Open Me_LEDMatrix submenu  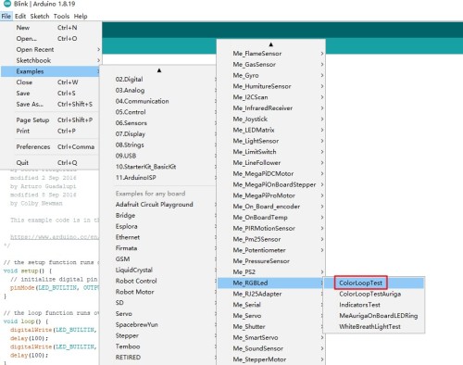pyautogui.click(x=271, y=130)
